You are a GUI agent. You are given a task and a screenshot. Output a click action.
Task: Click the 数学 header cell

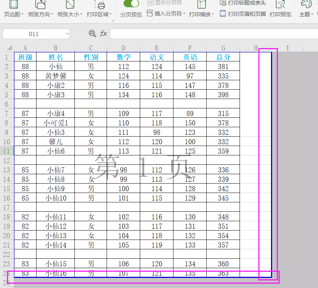click(123, 57)
